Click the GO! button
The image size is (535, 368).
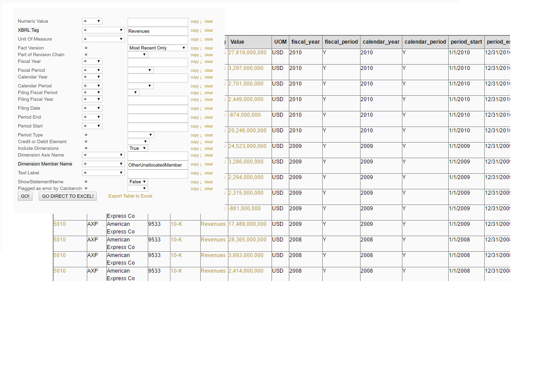[x=25, y=196]
